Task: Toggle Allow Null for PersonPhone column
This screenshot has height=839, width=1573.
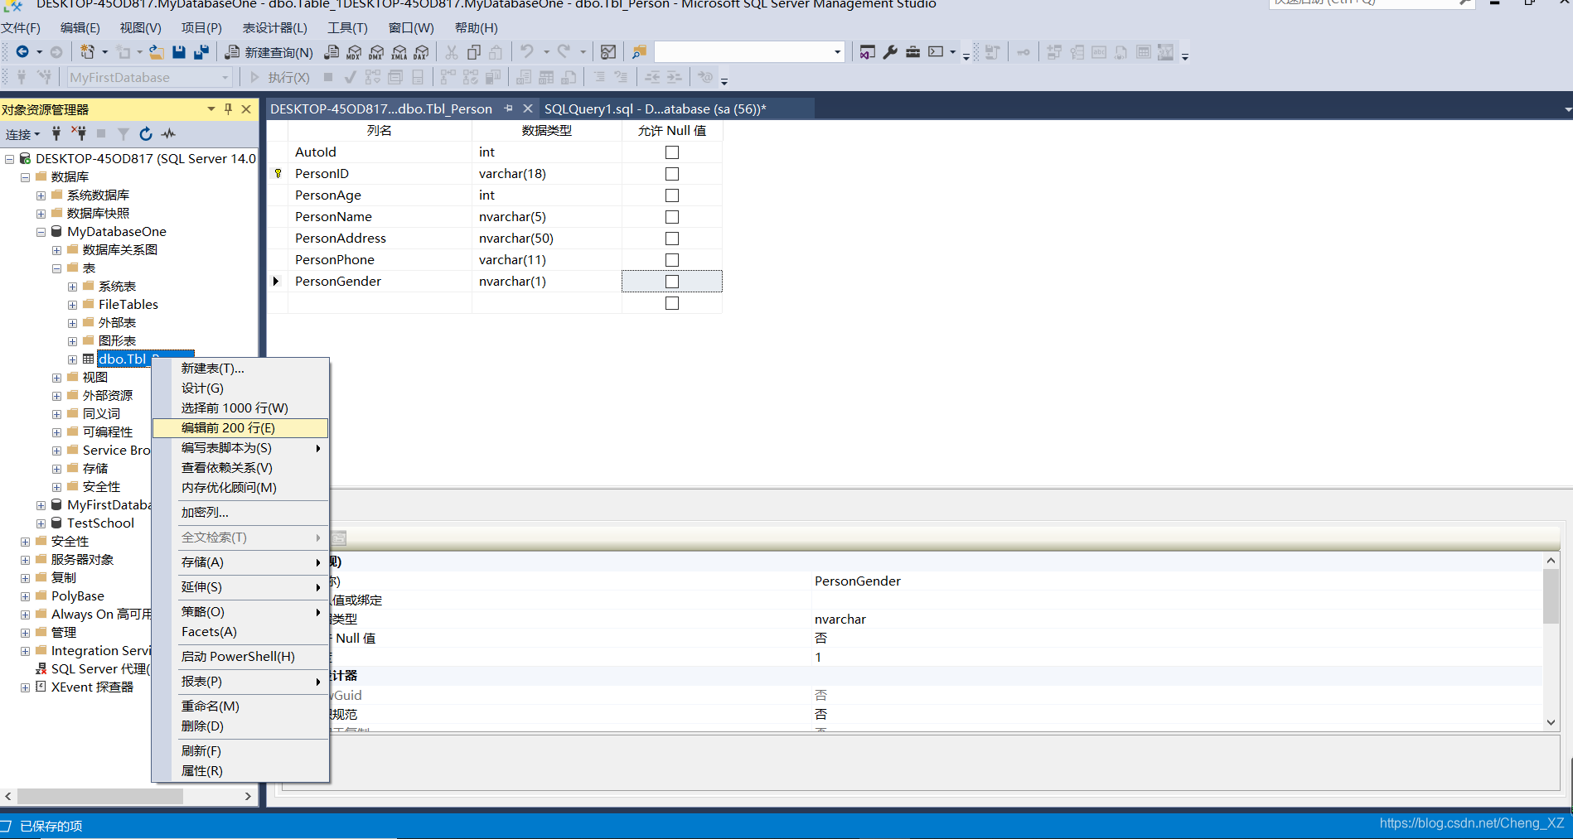Action: [672, 260]
